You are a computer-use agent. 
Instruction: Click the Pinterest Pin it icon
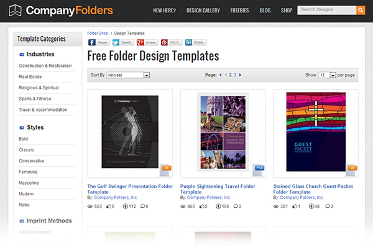point(164,43)
